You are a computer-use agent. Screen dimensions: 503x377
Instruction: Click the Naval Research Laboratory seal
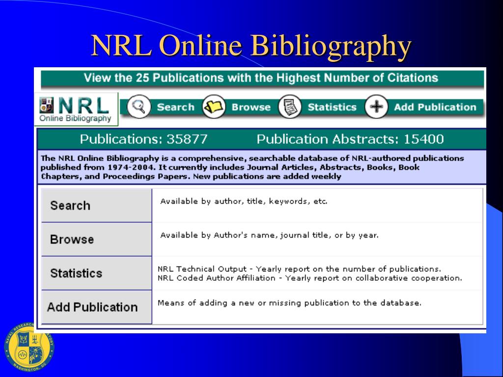pos(29,347)
